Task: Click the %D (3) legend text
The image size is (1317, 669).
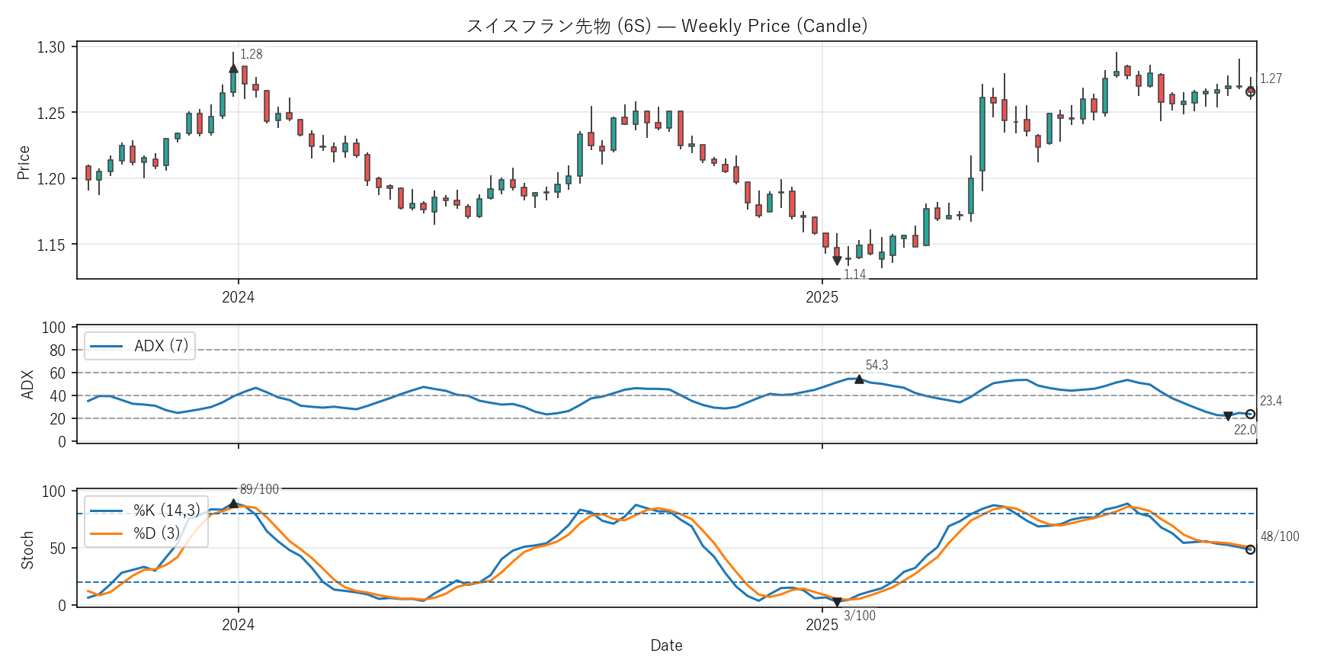Action: [156, 533]
